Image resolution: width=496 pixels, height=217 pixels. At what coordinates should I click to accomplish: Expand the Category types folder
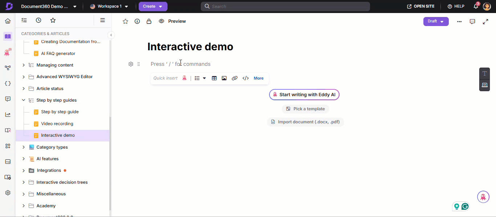pyautogui.click(x=24, y=147)
